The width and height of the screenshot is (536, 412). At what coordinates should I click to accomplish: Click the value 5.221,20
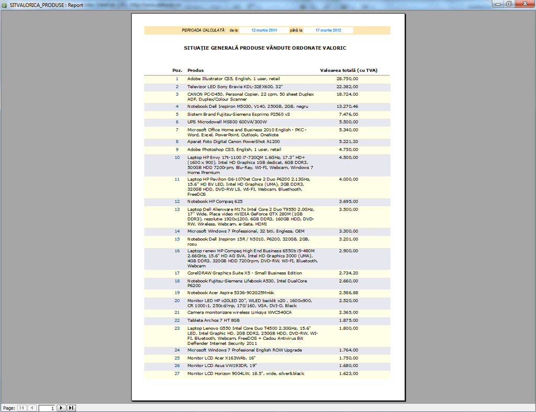point(349,141)
